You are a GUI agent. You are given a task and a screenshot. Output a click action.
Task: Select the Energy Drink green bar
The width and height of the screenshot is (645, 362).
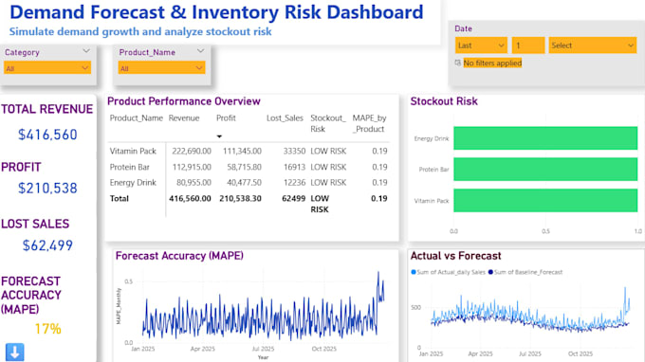point(545,138)
